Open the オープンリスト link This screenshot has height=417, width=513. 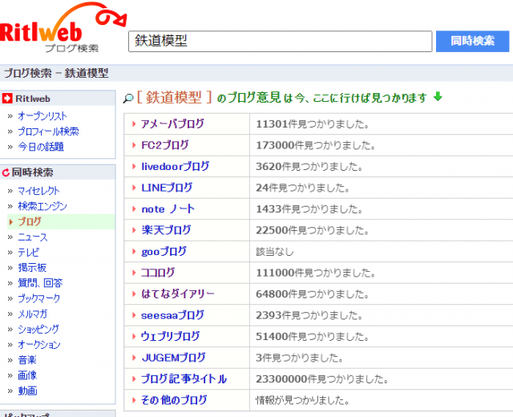coord(42,115)
